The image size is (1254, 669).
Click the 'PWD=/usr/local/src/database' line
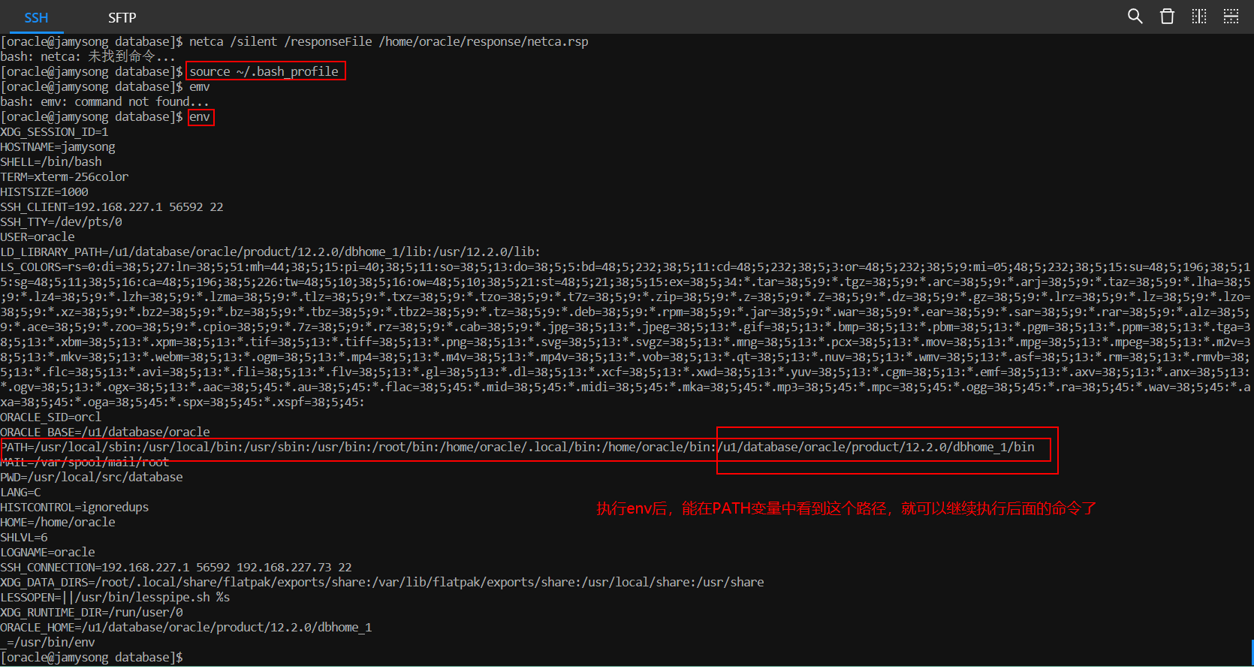(92, 478)
